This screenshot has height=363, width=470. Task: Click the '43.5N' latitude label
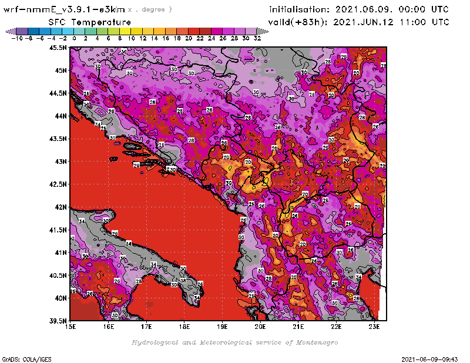pos(58,139)
